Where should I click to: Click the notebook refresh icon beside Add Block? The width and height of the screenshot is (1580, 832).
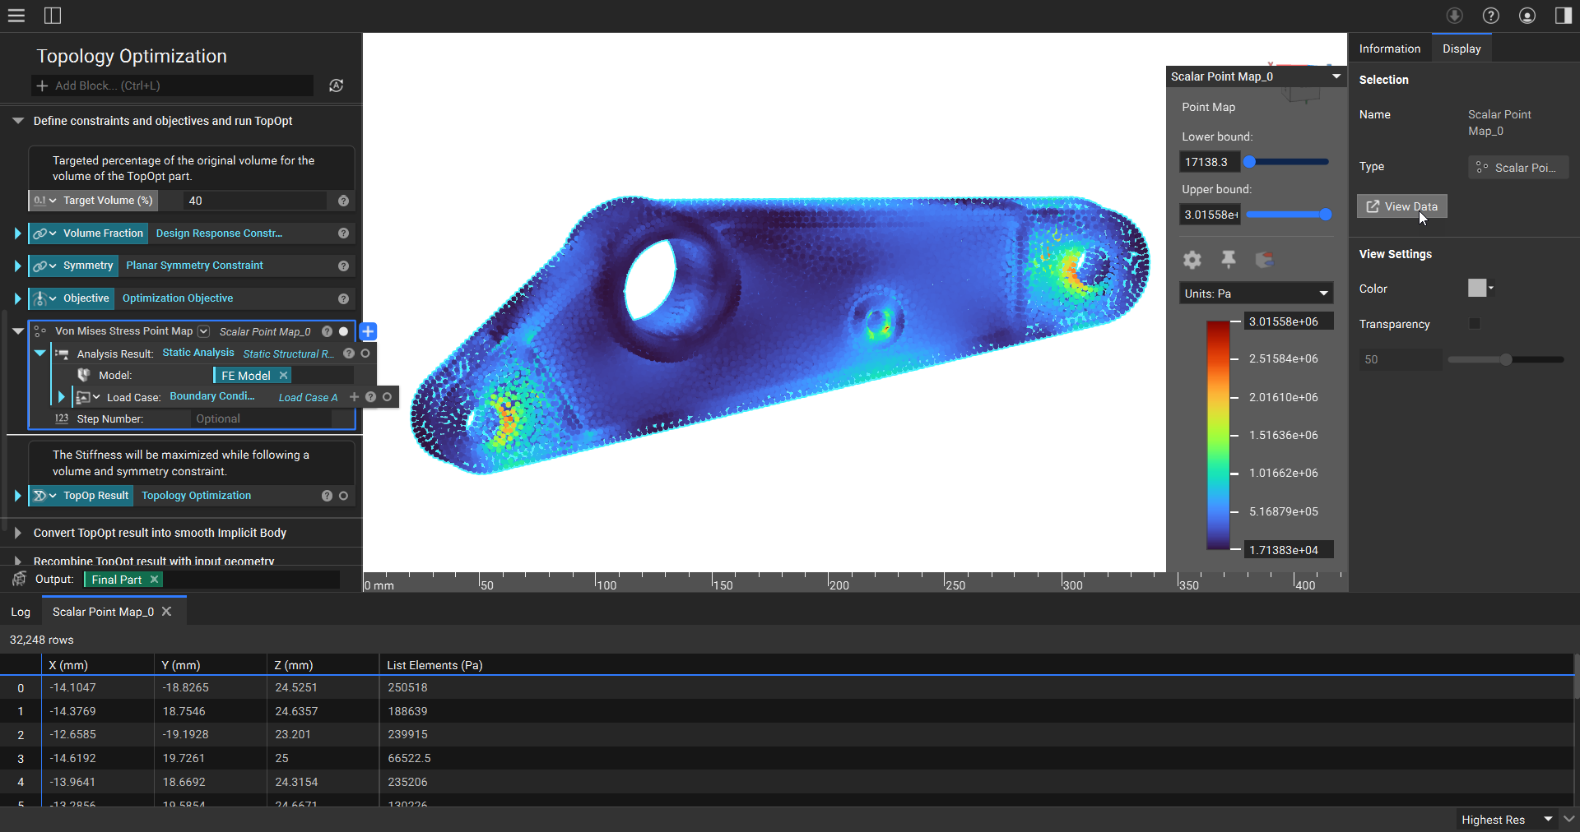(x=336, y=86)
